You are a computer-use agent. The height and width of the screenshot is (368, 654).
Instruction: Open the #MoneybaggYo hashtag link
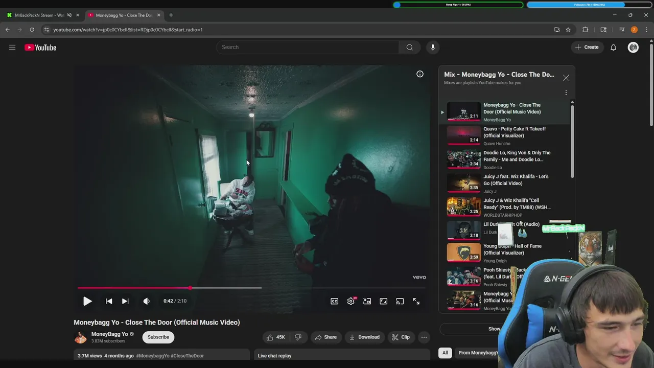[153, 356]
